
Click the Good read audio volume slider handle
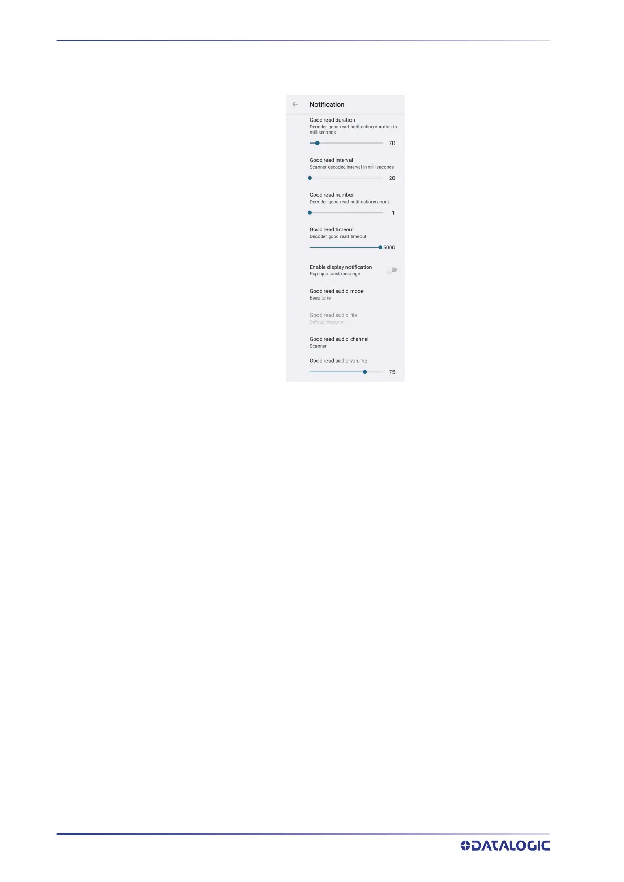click(x=365, y=372)
